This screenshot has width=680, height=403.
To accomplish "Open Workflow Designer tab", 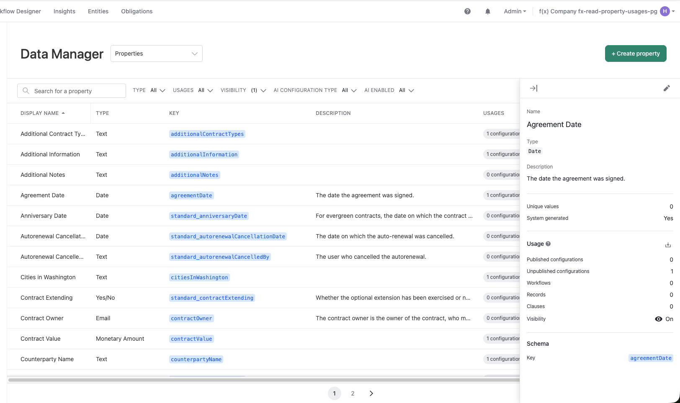I will pyautogui.click(x=21, y=11).
